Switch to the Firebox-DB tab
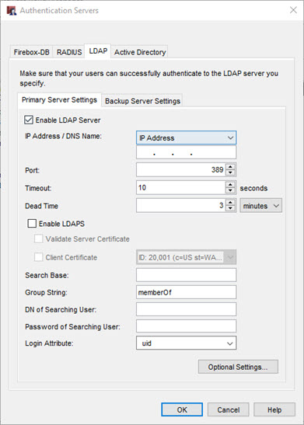This screenshot has width=304, height=425. (31, 52)
